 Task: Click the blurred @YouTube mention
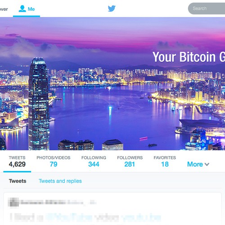coord(69,218)
